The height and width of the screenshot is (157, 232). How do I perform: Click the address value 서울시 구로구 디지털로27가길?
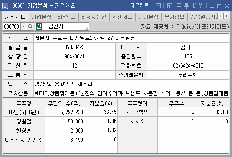click(131, 38)
